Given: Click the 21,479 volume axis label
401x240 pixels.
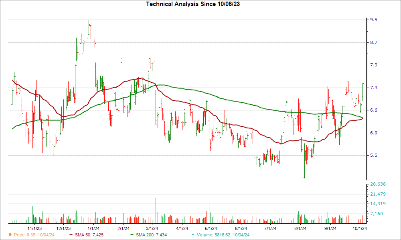Looking at the screenshot, I should coord(378,194).
